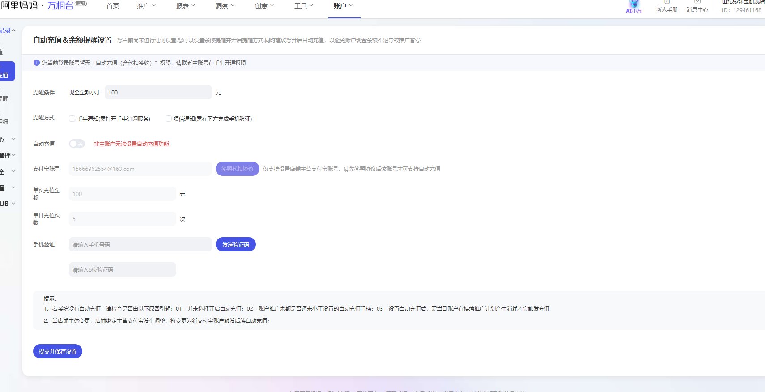765x392 pixels.
Task: Go to the 首页 tab
Action: coord(113,6)
